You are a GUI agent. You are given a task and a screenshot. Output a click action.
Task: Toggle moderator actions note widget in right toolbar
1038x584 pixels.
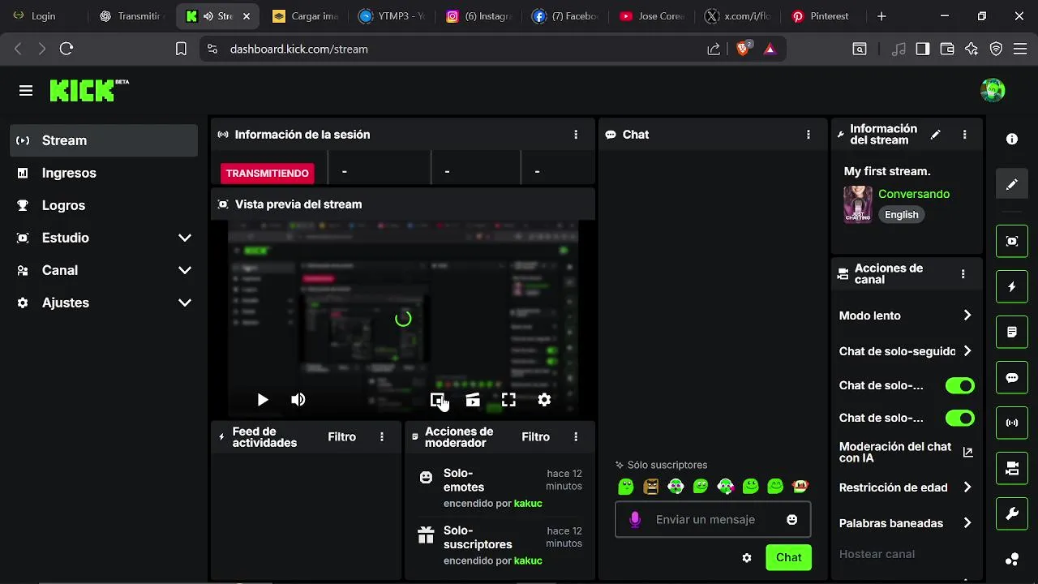(x=1012, y=332)
